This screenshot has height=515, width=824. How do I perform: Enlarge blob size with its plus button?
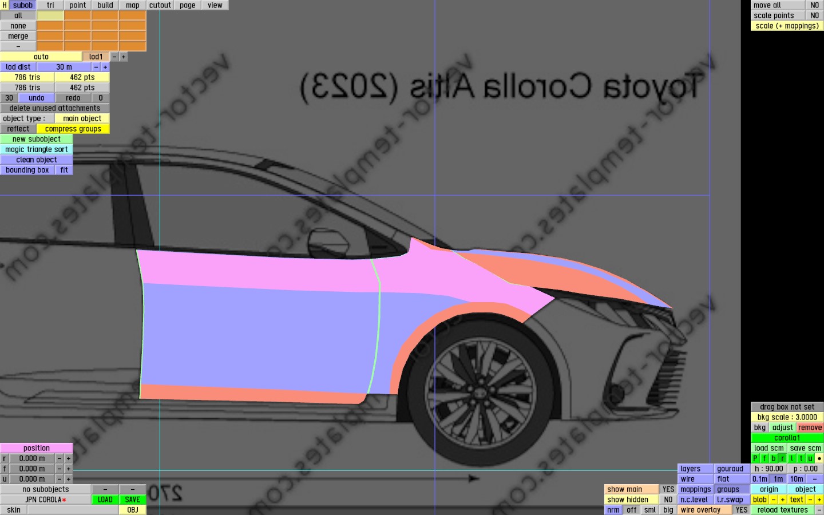coord(783,500)
